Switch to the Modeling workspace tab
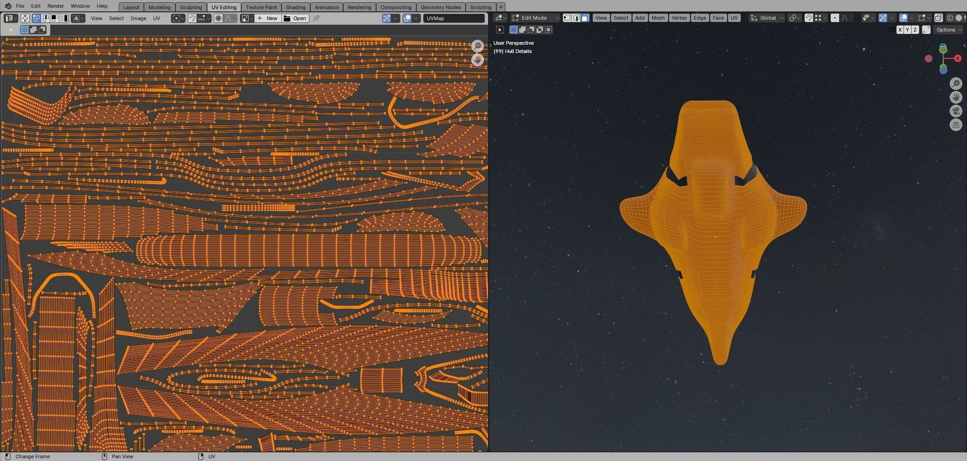The height and width of the screenshot is (461, 967). [x=159, y=7]
